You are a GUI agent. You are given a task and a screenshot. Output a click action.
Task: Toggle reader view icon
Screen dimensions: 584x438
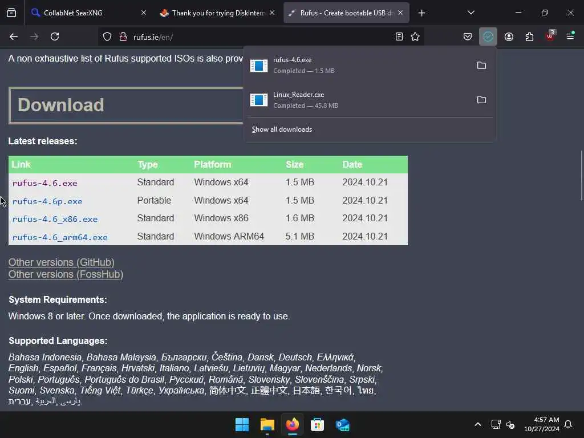(399, 36)
